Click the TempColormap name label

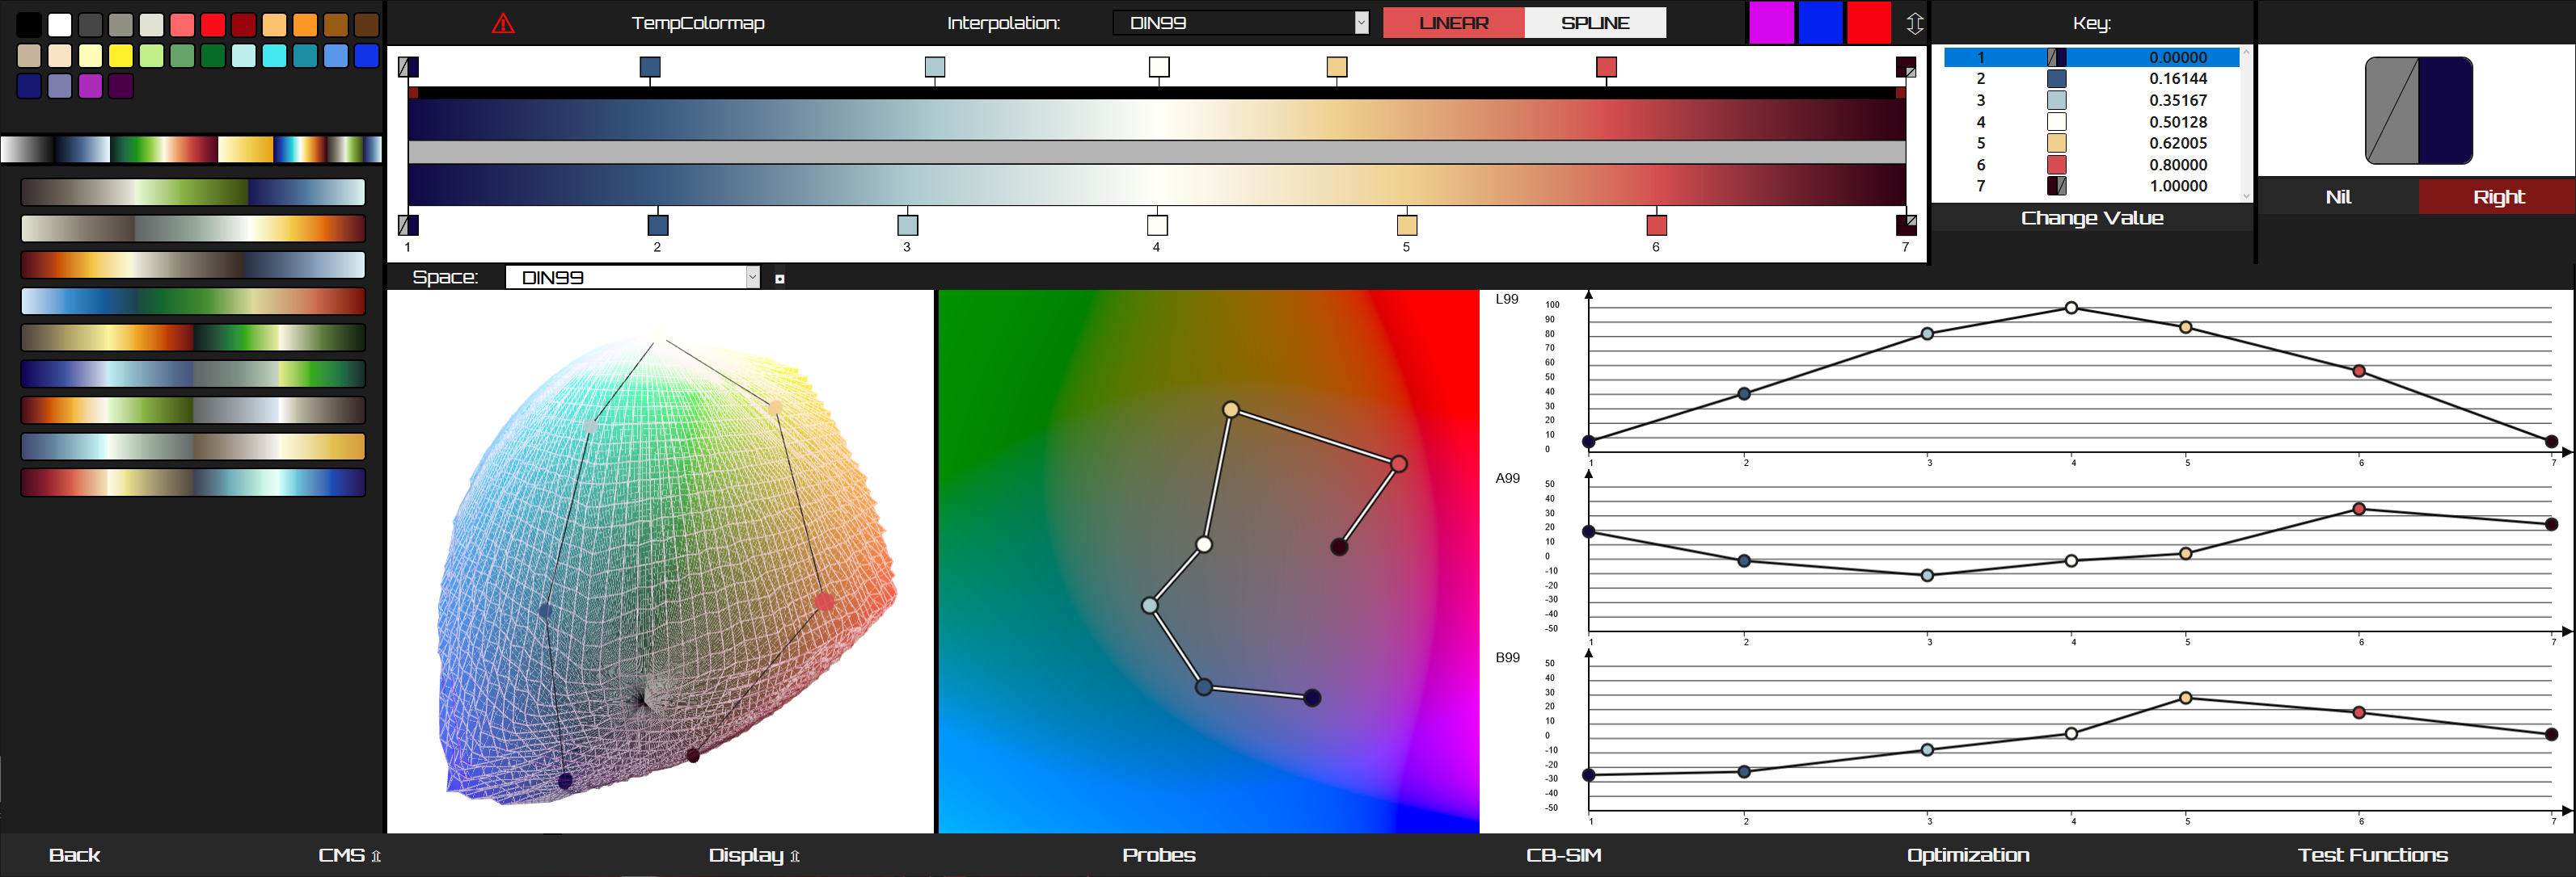[x=698, y=23]
